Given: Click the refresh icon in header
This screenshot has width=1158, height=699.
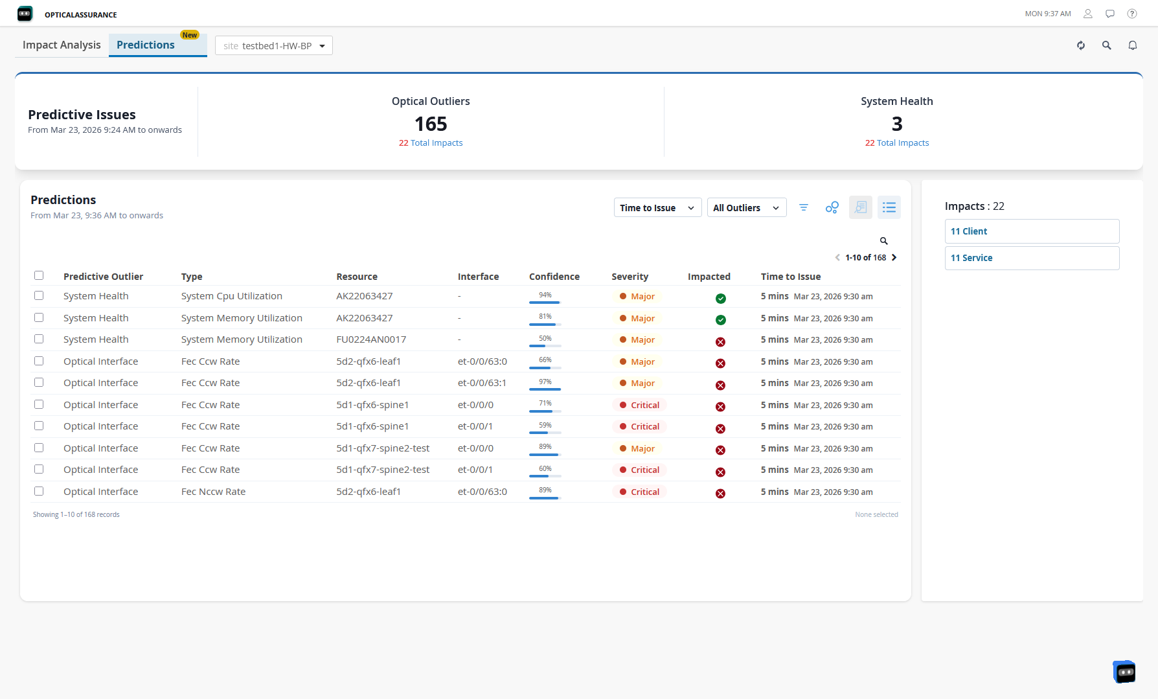Looking at the screenshot, I should 1081,45.
